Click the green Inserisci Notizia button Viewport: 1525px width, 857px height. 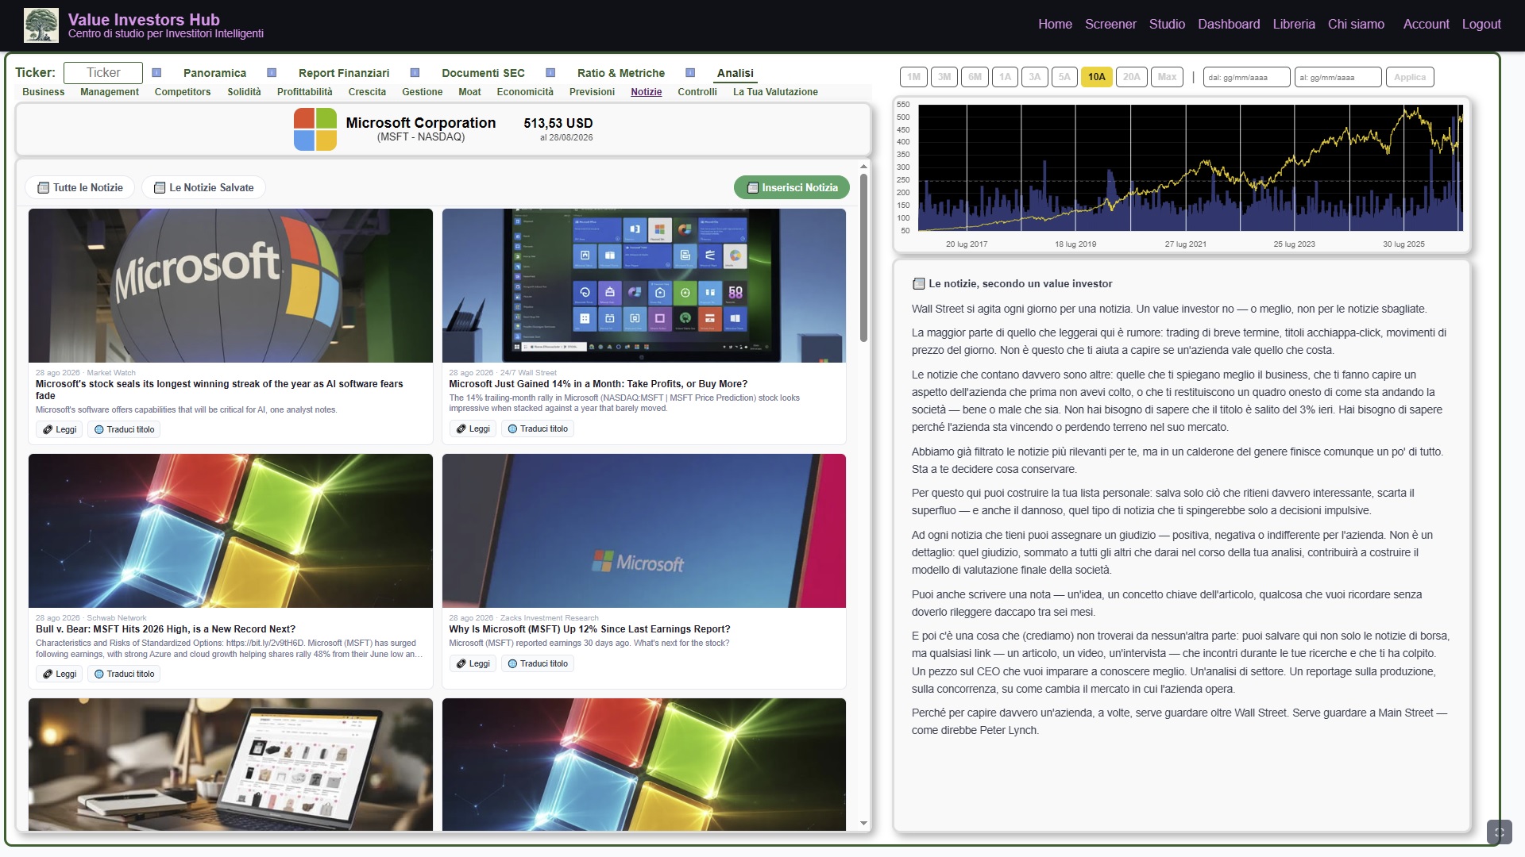pos(792,188)
